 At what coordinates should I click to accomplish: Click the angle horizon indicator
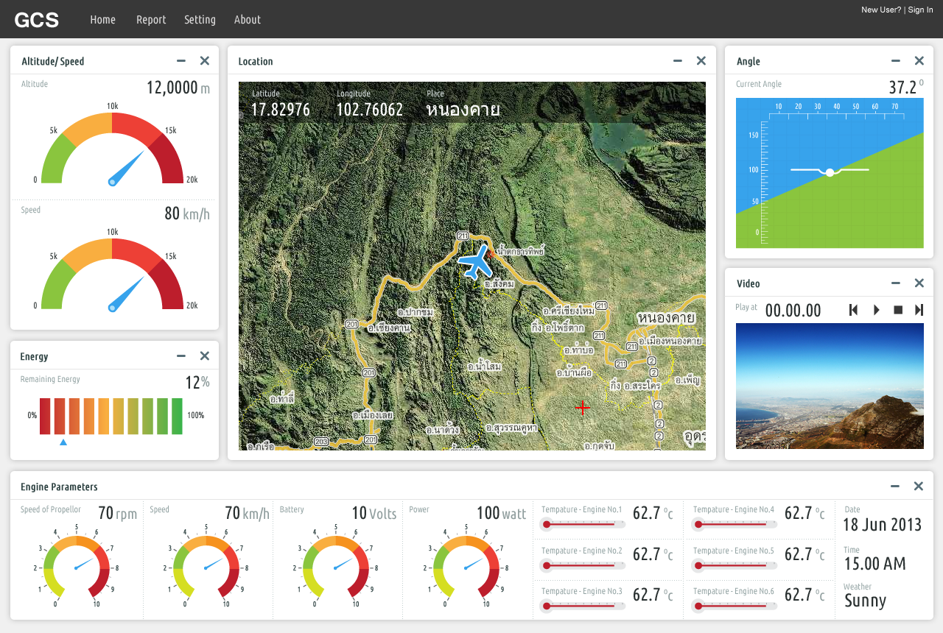[x=830, y=173]
